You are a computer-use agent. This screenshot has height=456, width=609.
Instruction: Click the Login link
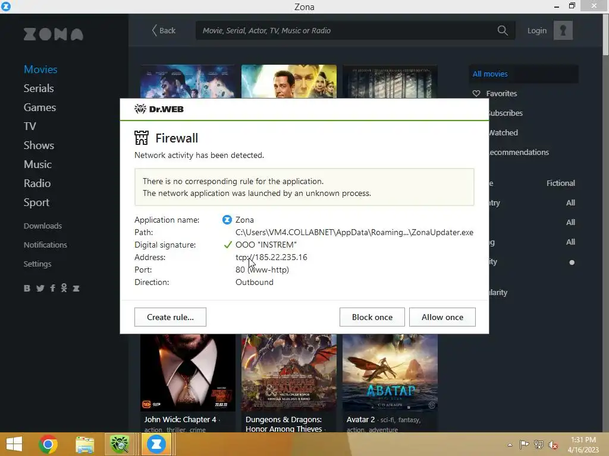pyautogui.click(x=537, y=31)
